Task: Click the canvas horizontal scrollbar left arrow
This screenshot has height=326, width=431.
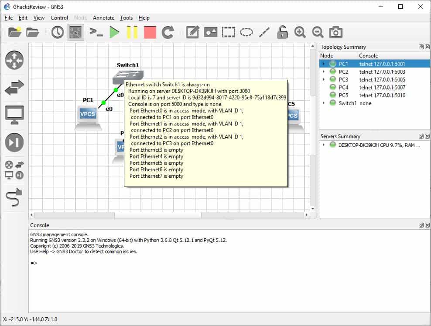Action: click(31, 215)
